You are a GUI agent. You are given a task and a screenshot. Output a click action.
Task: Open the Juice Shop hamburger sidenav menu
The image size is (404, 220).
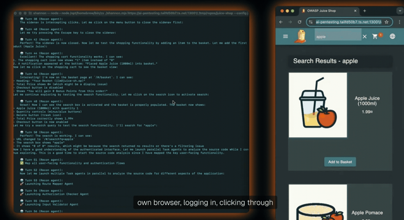285,36
